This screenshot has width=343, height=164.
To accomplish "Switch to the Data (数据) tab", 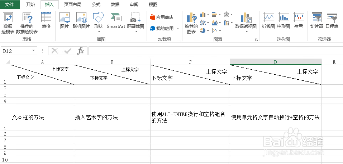I will tap(115, 5).
